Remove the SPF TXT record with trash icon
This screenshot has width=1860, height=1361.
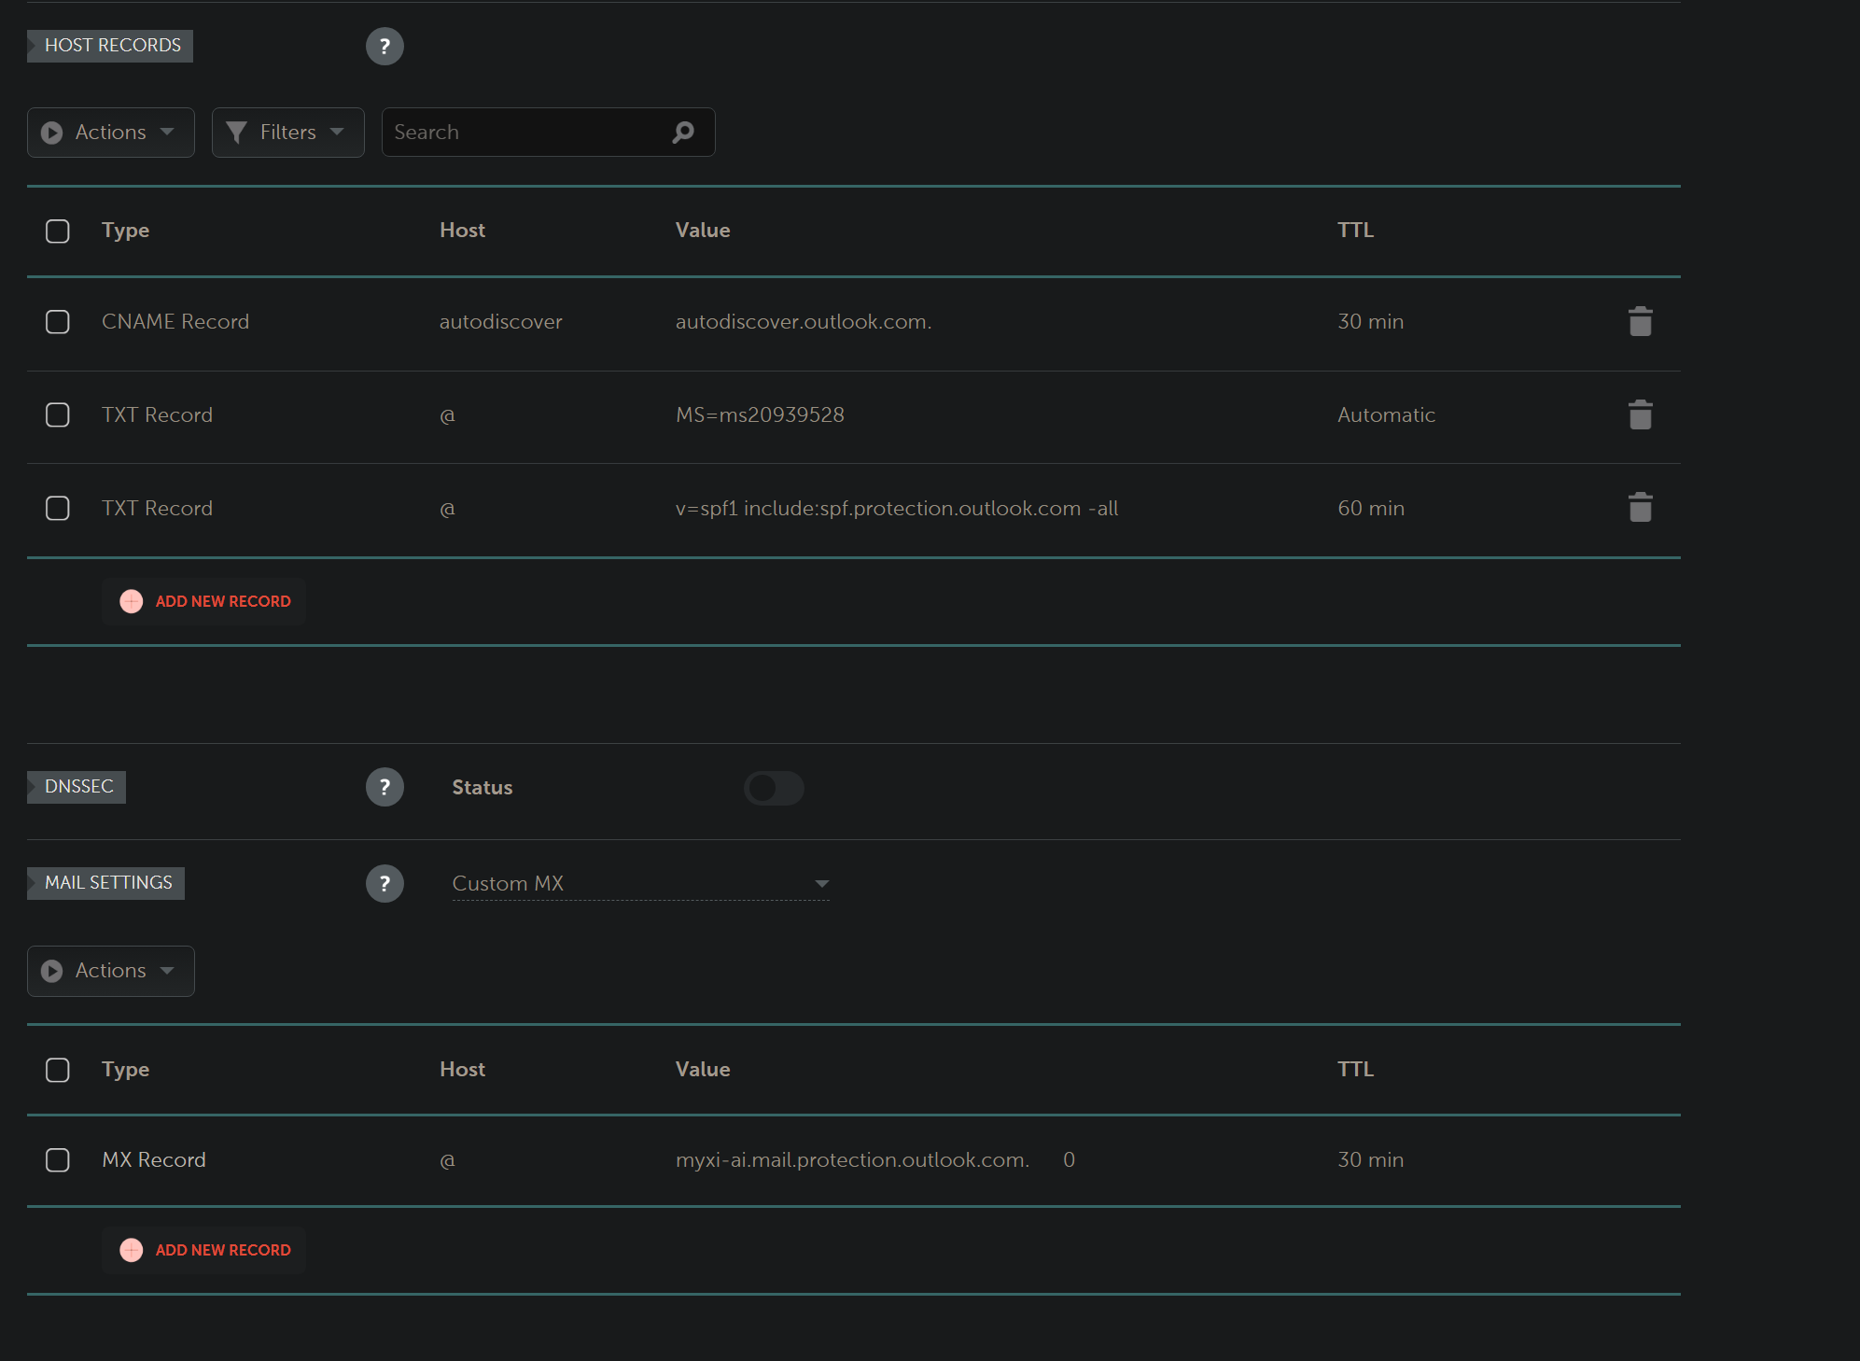(1640, 509)
